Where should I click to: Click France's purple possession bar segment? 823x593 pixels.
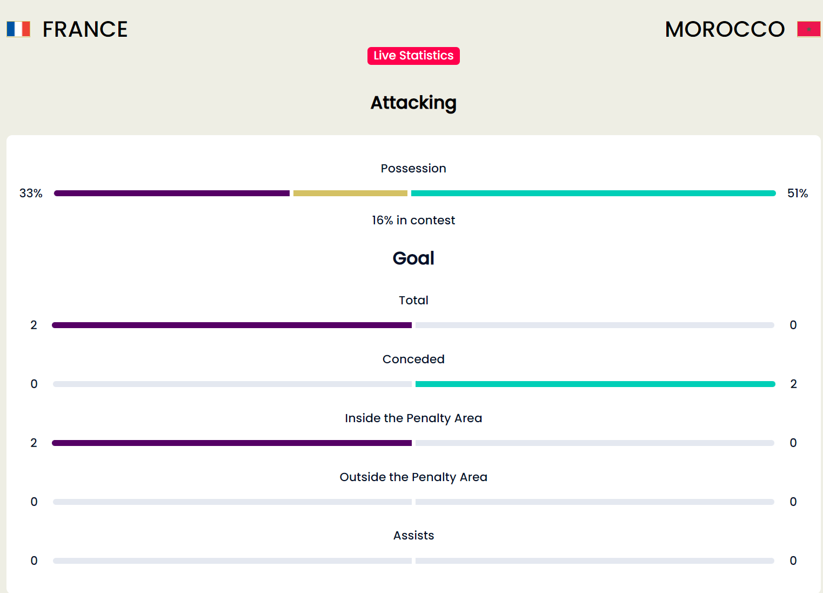pos(172,193)
